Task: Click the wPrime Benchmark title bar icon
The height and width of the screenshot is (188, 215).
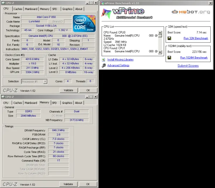Action: click(x=102, y=3)
